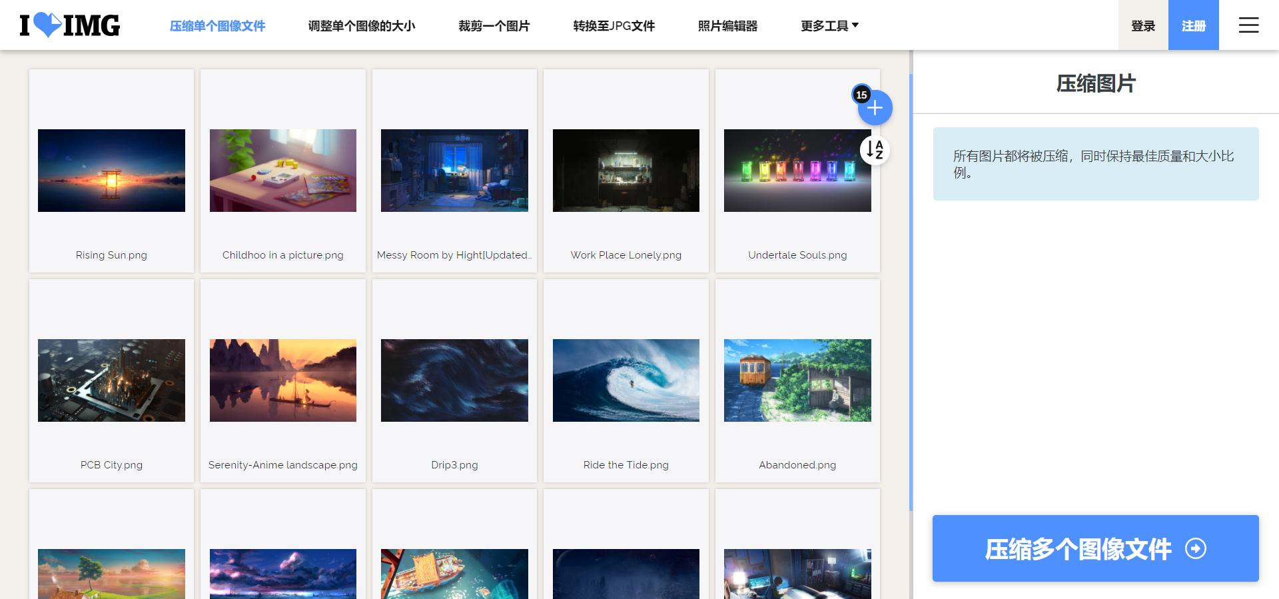
Task: Click the 登录 button
Action: 1143,25
